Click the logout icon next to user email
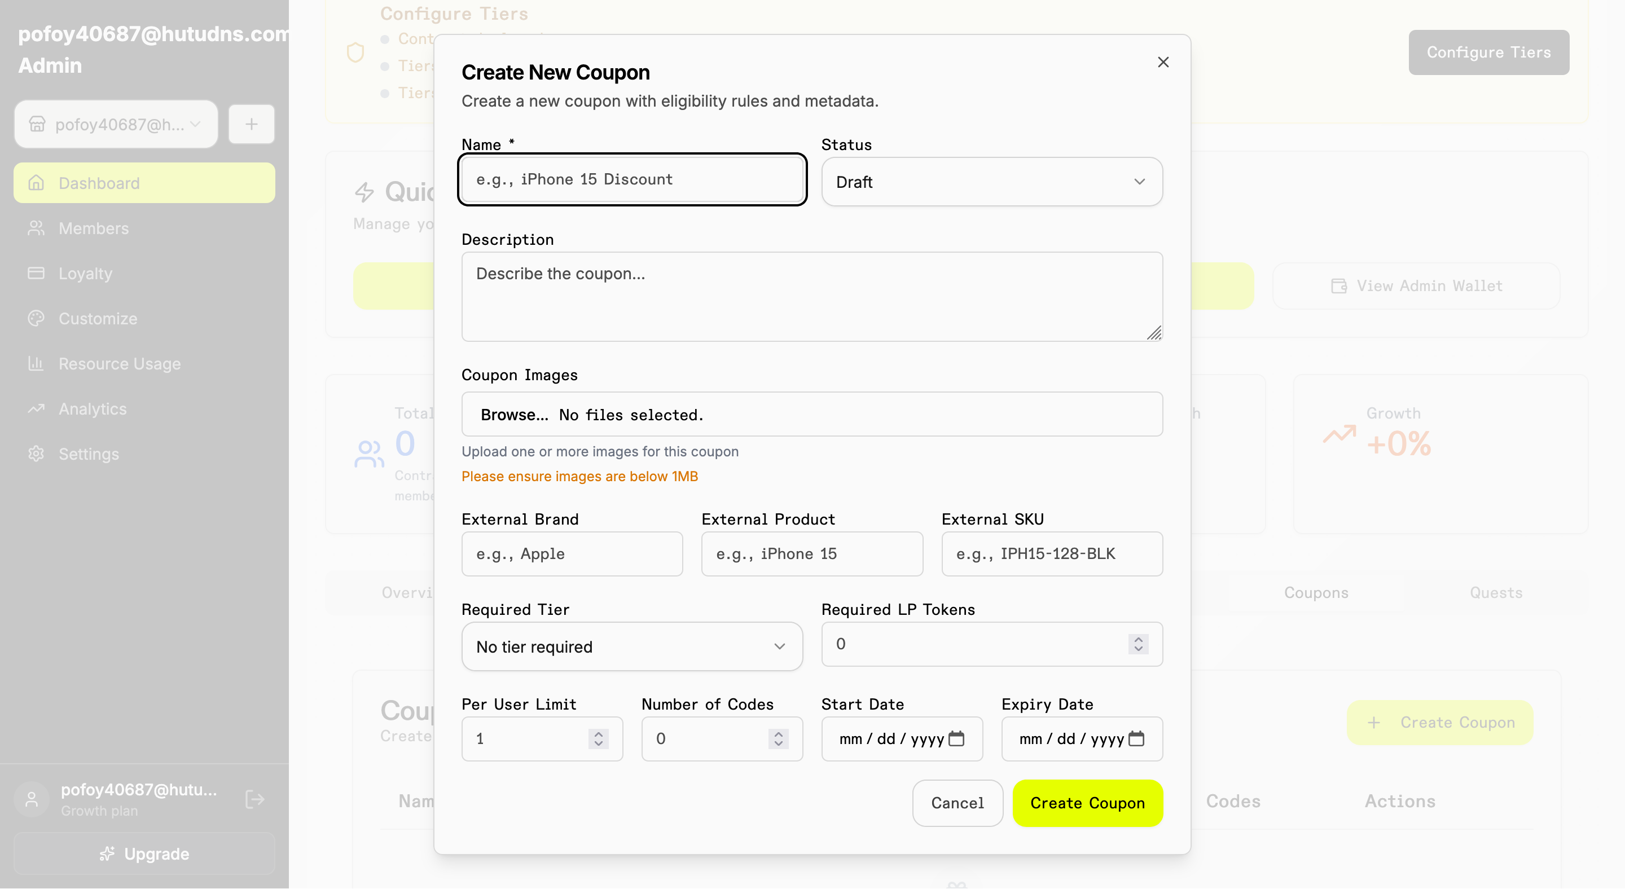Image resolution: width=1625 pixels, height=889 pixels. point(254,799)
